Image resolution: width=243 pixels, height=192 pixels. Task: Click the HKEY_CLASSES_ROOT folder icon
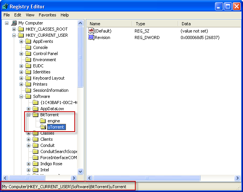pos(21,29)
